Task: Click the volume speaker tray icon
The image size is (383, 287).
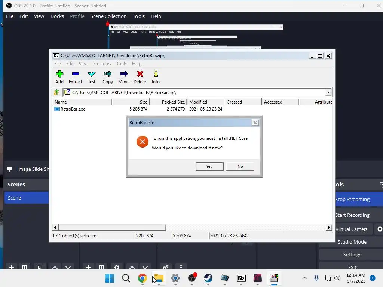Action: 337,278
